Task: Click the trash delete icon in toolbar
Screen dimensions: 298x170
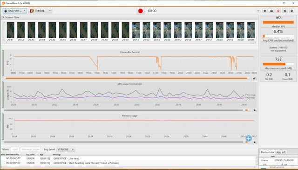Action: 265,11
